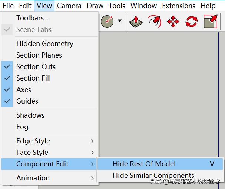225x189 pixels.
Task: Open the Toolbars... dialog
Action: click(32, 18)
